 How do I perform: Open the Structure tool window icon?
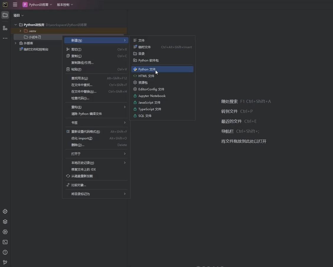[5, 28]
